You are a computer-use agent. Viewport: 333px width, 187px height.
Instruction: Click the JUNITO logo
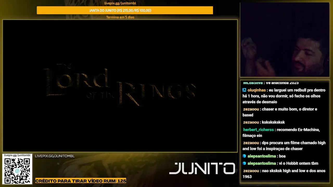pos(202,169)
